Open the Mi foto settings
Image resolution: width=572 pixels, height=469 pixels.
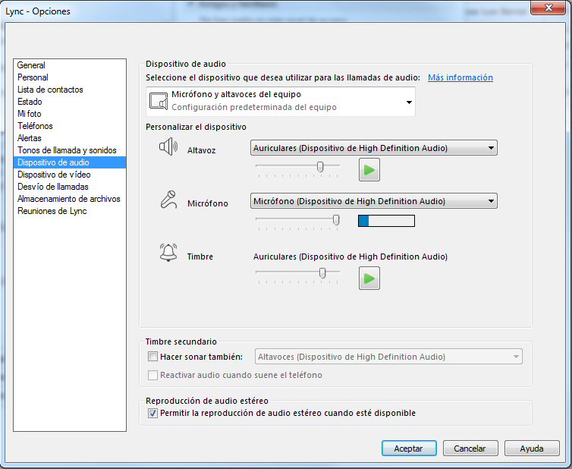70,114
